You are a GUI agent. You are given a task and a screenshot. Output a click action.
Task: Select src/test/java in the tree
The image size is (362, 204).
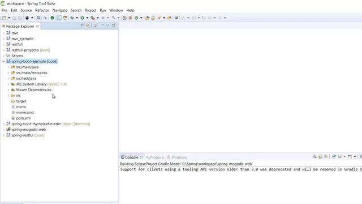(x=26, y=79)
